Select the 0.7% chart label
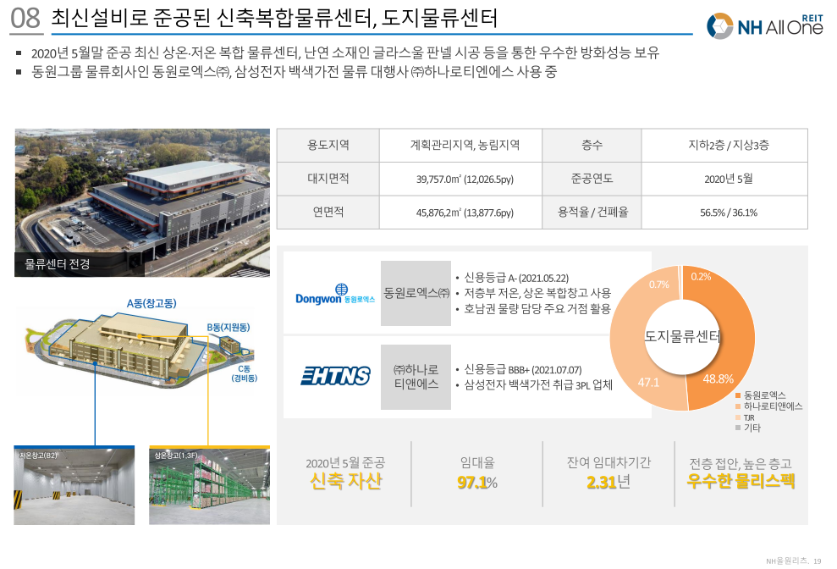Viewport: 837px width, 569px height. pos(658,284)
